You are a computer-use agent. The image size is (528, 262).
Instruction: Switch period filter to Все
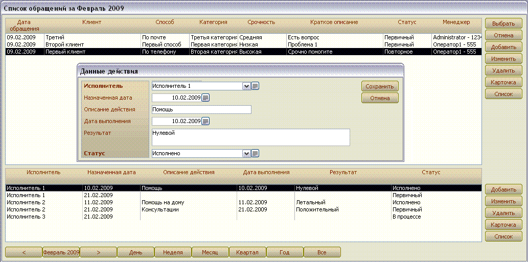[x=322, y=252]
